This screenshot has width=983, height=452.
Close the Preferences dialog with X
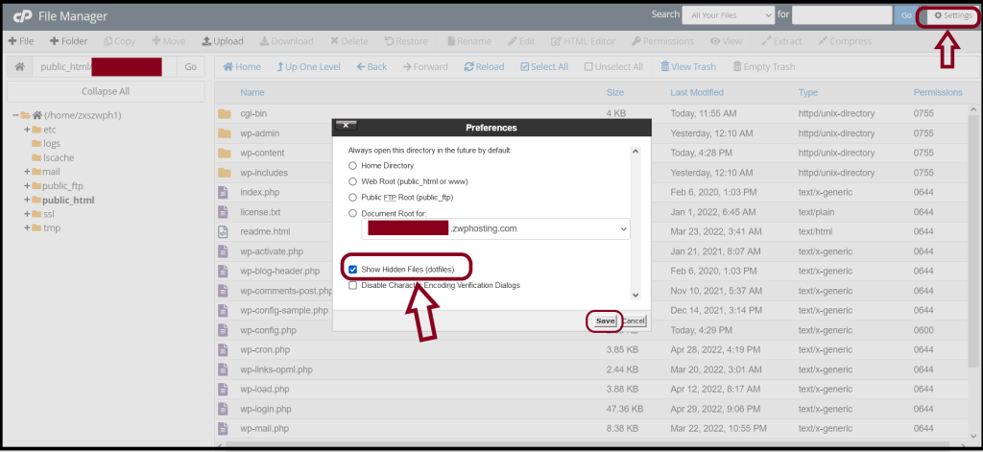[x=346, y=126]
